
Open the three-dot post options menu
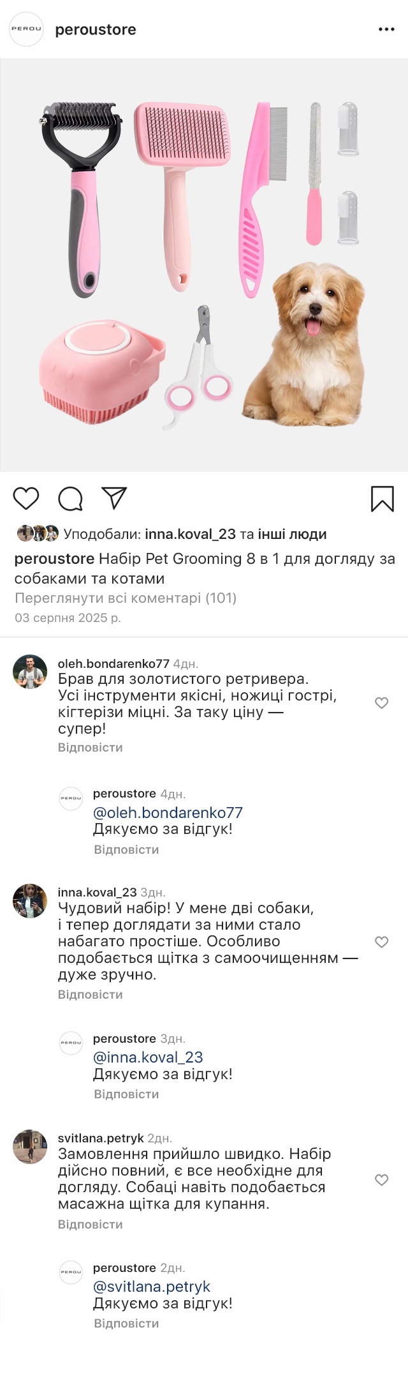coord(386,29)
